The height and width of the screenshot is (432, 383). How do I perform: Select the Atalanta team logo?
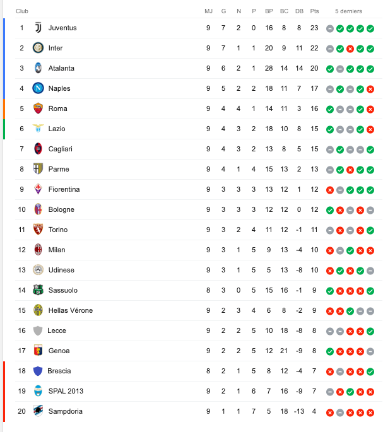(x=38, y=68)
